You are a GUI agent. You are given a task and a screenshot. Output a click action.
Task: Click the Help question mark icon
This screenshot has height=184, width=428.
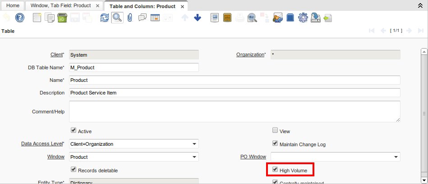click(19, 18)
